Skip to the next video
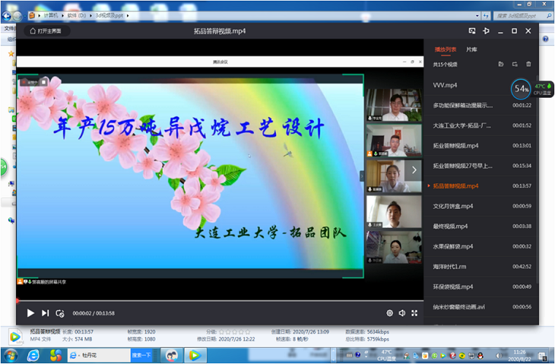 click(45, 313)
